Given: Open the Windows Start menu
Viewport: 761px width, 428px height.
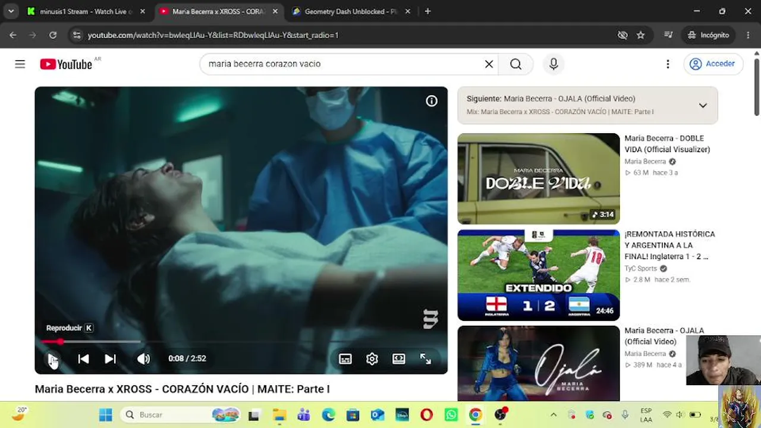Looking at the screenshot, I should (105, 415).
